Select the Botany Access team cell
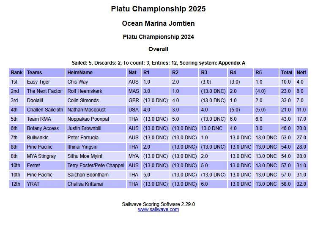The height and width of the screenshot is (228, 315). pyautogui.click(x=43, y=128)
